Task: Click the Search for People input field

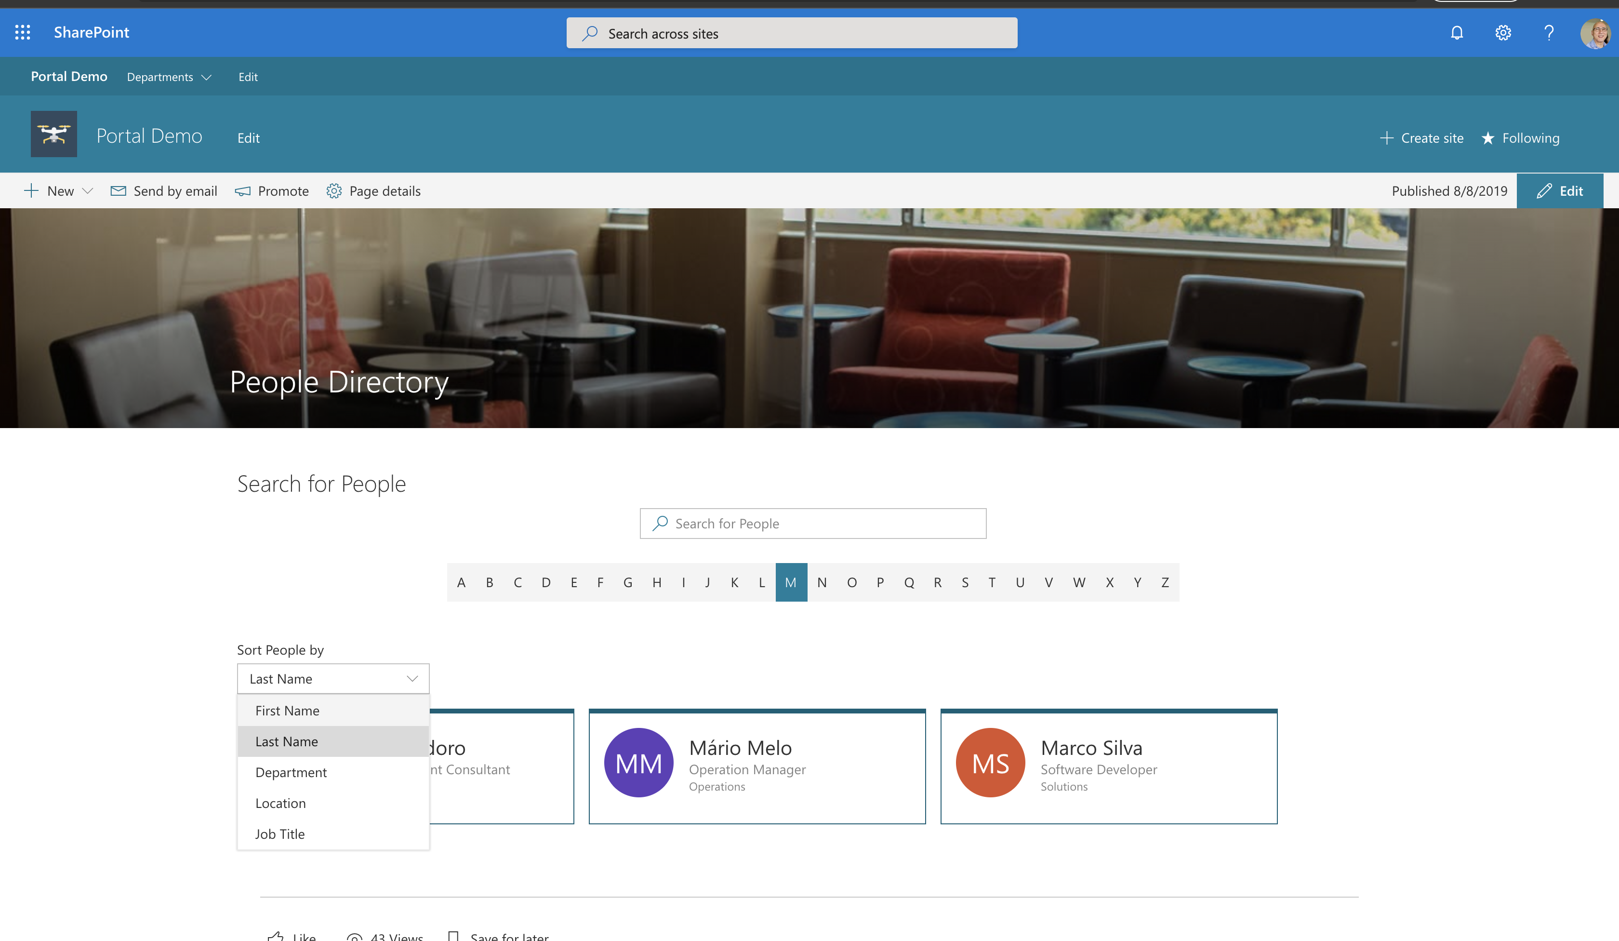Action: (x=813, y=523)
